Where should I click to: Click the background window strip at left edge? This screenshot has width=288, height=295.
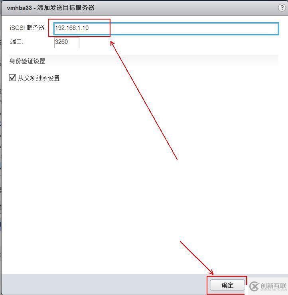(x=0, y=151)
